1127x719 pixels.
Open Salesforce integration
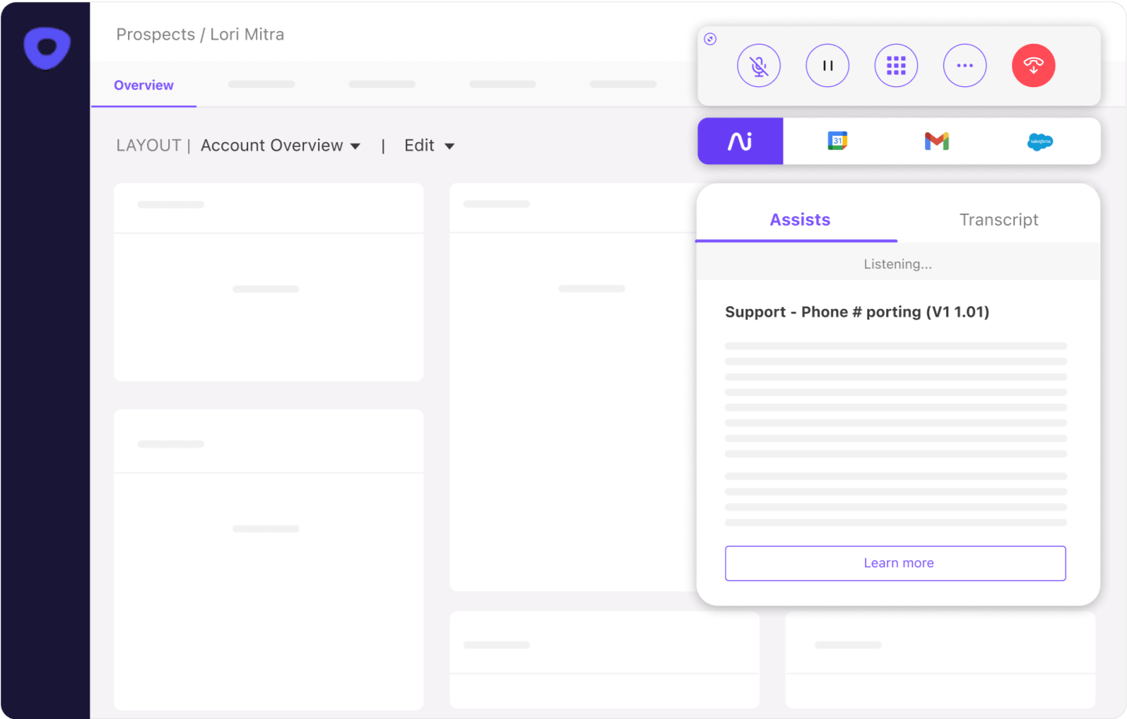(1039, 141)
